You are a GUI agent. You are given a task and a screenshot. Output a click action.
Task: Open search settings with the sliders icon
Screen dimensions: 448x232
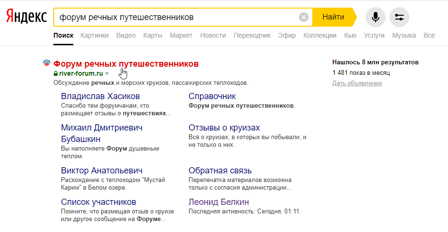[x=399, y=17]
